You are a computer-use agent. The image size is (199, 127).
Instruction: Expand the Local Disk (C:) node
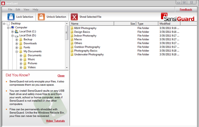(x=13, y=32)
